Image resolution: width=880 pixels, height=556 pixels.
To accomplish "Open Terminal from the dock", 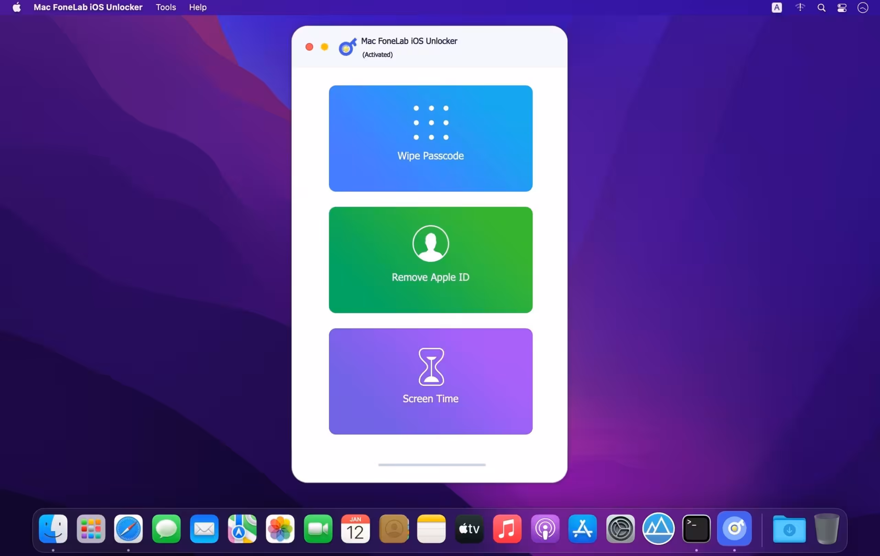I will click(x=696, y=529).
